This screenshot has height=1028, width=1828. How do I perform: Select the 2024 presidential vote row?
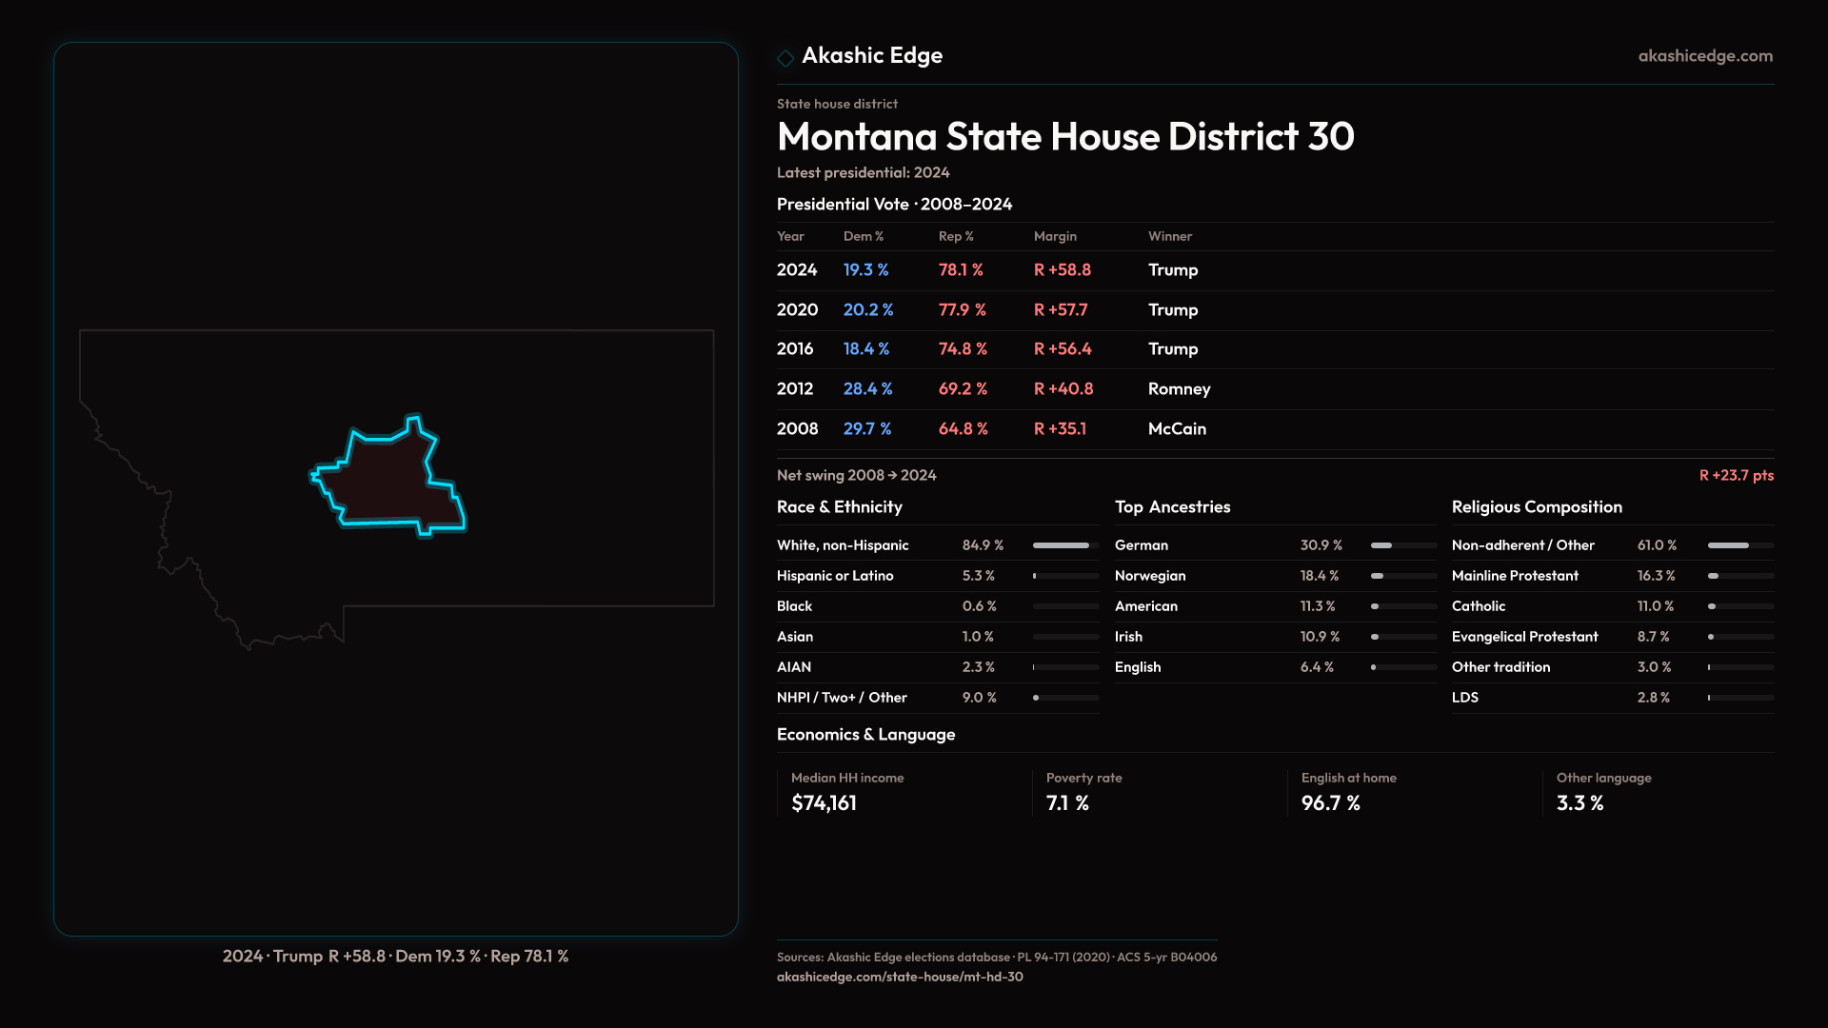point(986,270)
